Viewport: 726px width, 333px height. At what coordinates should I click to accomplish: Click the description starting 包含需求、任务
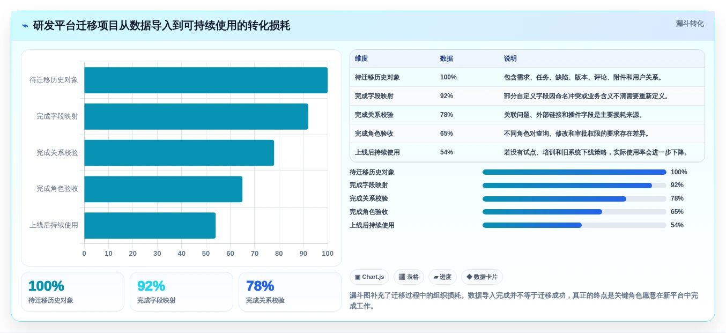[x=584, y=77]
